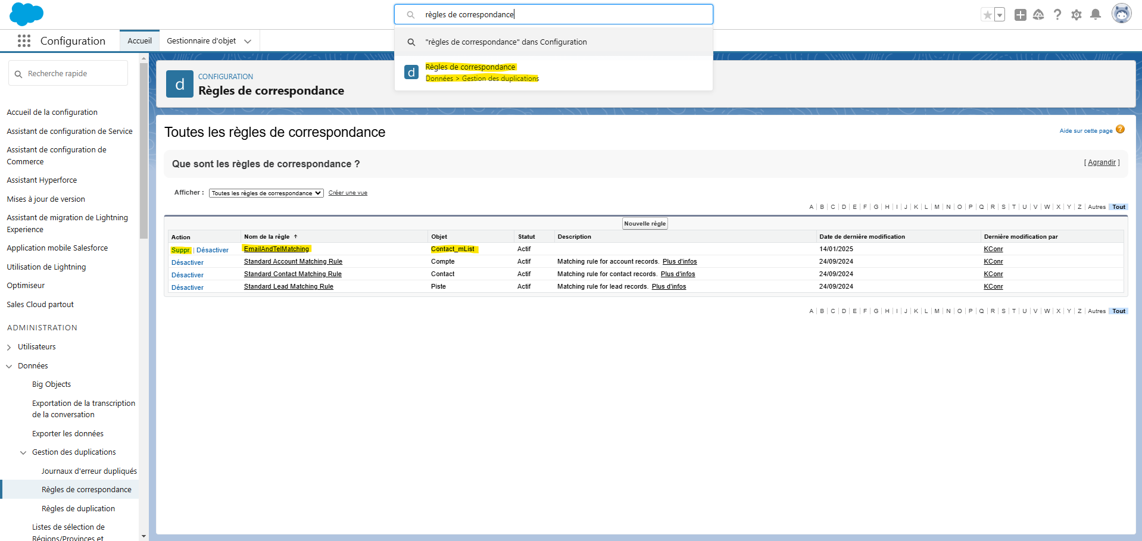This screenshot has width=1142, height=541.
Task: Open Big Objects in Données
Action: coord(51,384)
